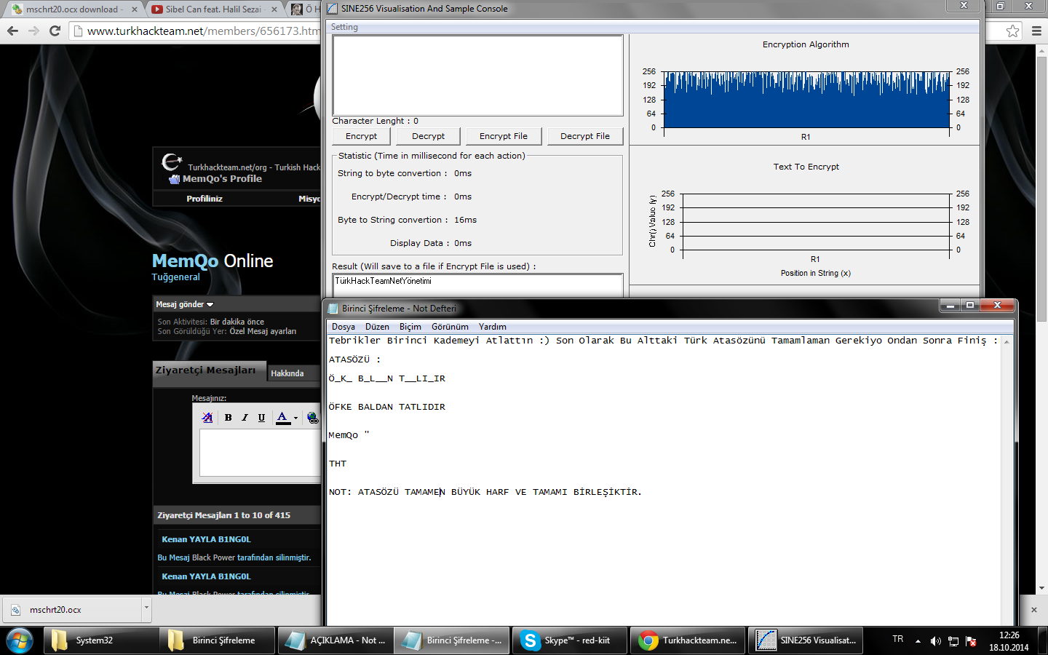Click the TR language indicator
Viewport: 1048px width, 655px height.
click(898, 639)
